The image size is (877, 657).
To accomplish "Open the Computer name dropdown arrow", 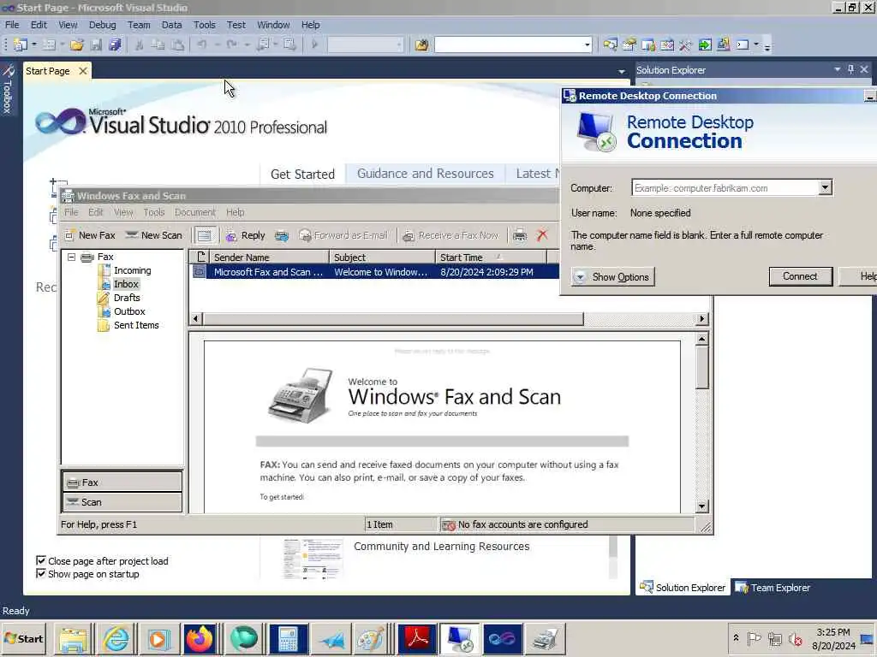I will 825,187.
